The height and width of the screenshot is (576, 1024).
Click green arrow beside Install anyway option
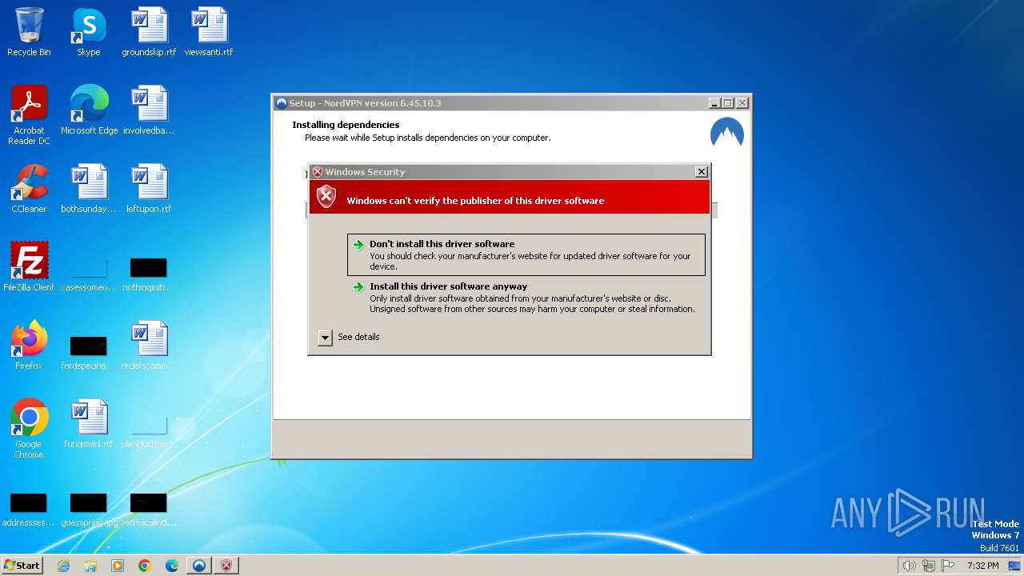[358, 287]
